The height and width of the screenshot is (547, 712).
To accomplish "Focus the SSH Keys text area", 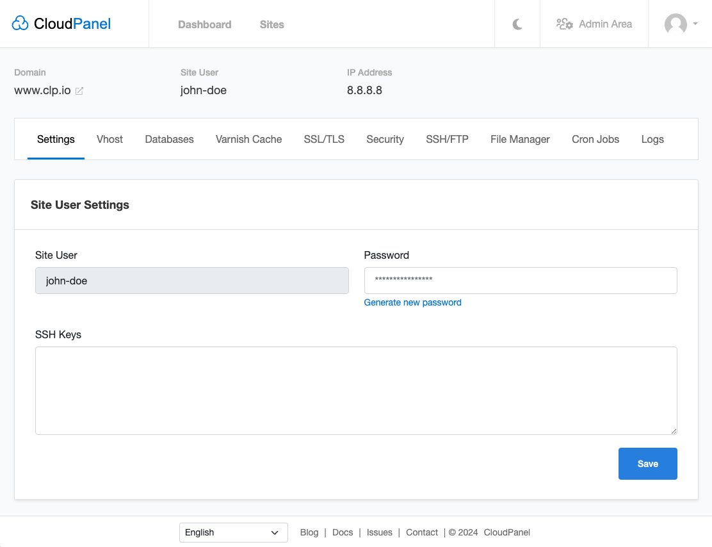I will click(356, 391).
